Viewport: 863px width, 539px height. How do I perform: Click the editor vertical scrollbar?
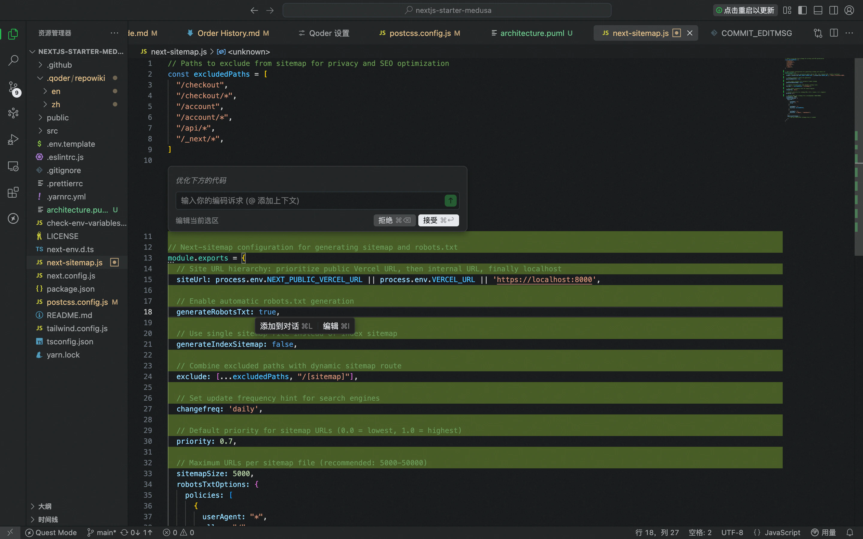859,157
